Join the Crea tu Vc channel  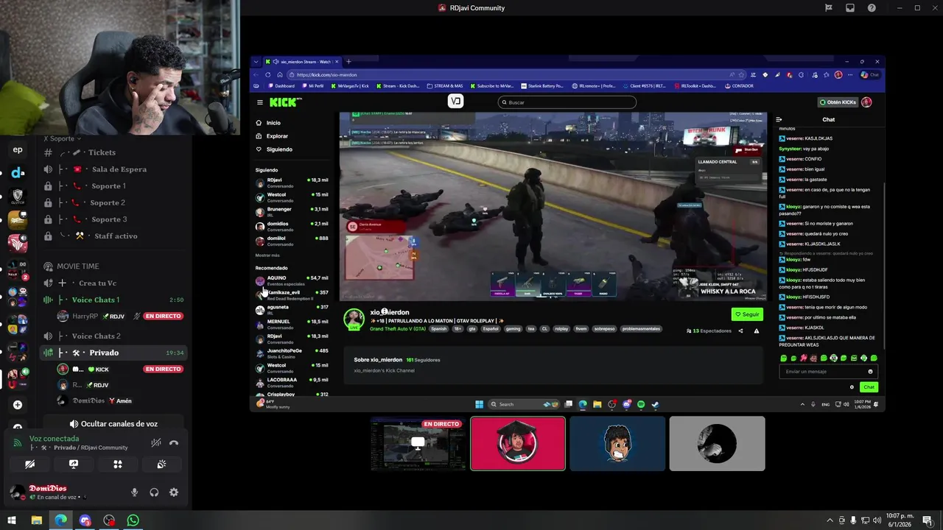point(113,283)
